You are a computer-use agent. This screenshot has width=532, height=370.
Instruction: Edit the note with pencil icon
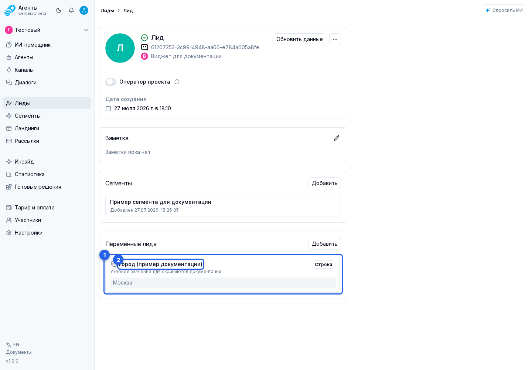click(x=337, y=138)
